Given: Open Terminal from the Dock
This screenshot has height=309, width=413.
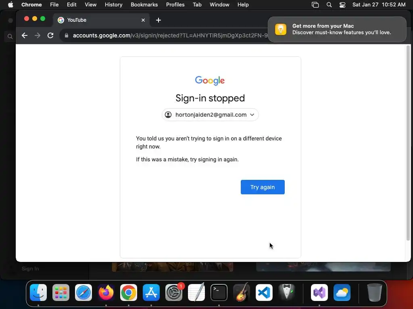Looking at the screenshot, I should point(219,293).
